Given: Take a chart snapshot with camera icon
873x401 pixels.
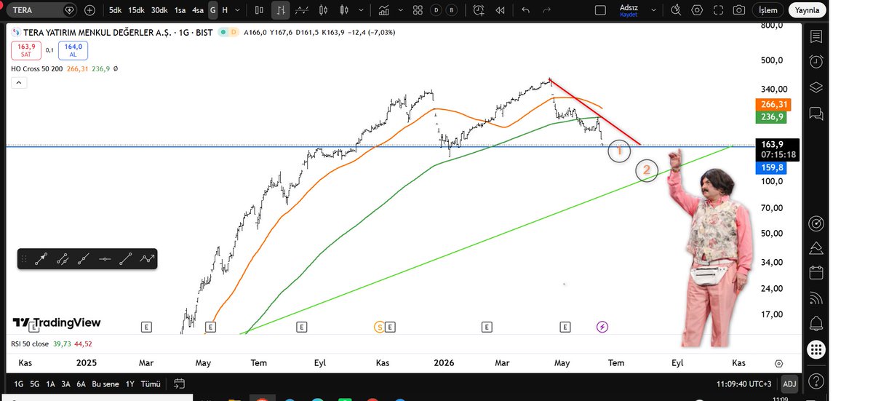Looking at the screenshot, I should click(x=738, y=10).
